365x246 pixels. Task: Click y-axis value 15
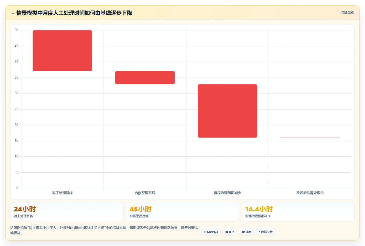tap(16, 141)
